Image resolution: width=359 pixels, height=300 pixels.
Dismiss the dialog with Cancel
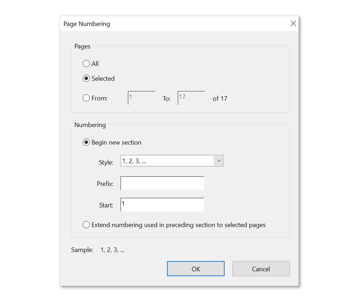tap(261, 268)
